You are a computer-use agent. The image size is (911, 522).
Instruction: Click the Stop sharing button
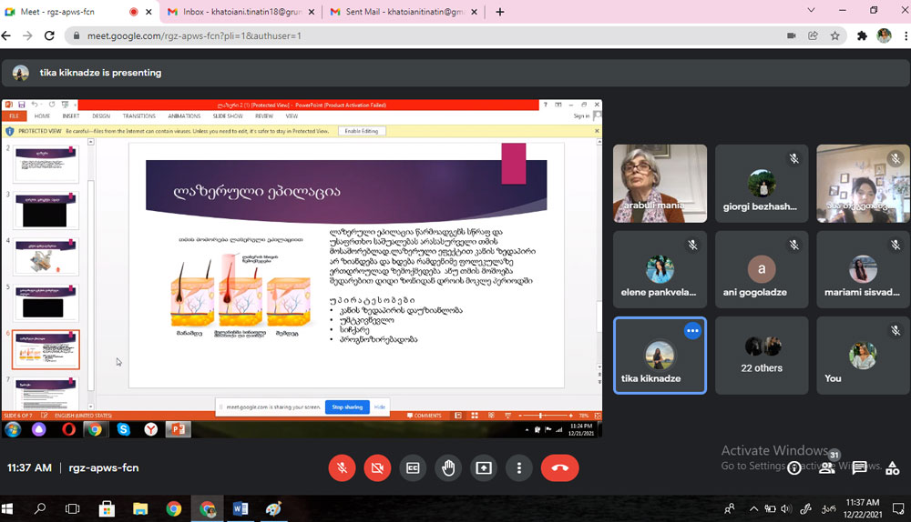coord(347,407)
